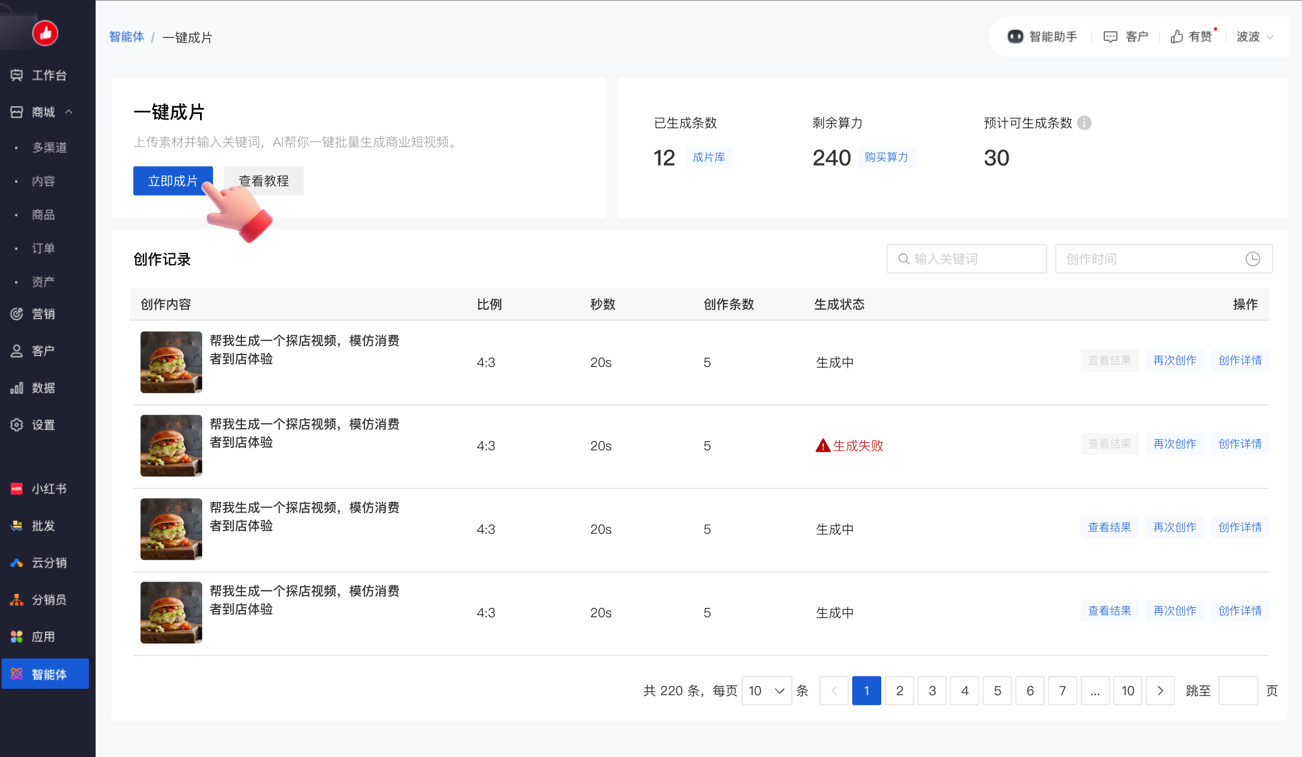The width and height of the screenshot is (1302, 757).
Task: Click the 设置 gear icon
Action: (x=17, y=425)
